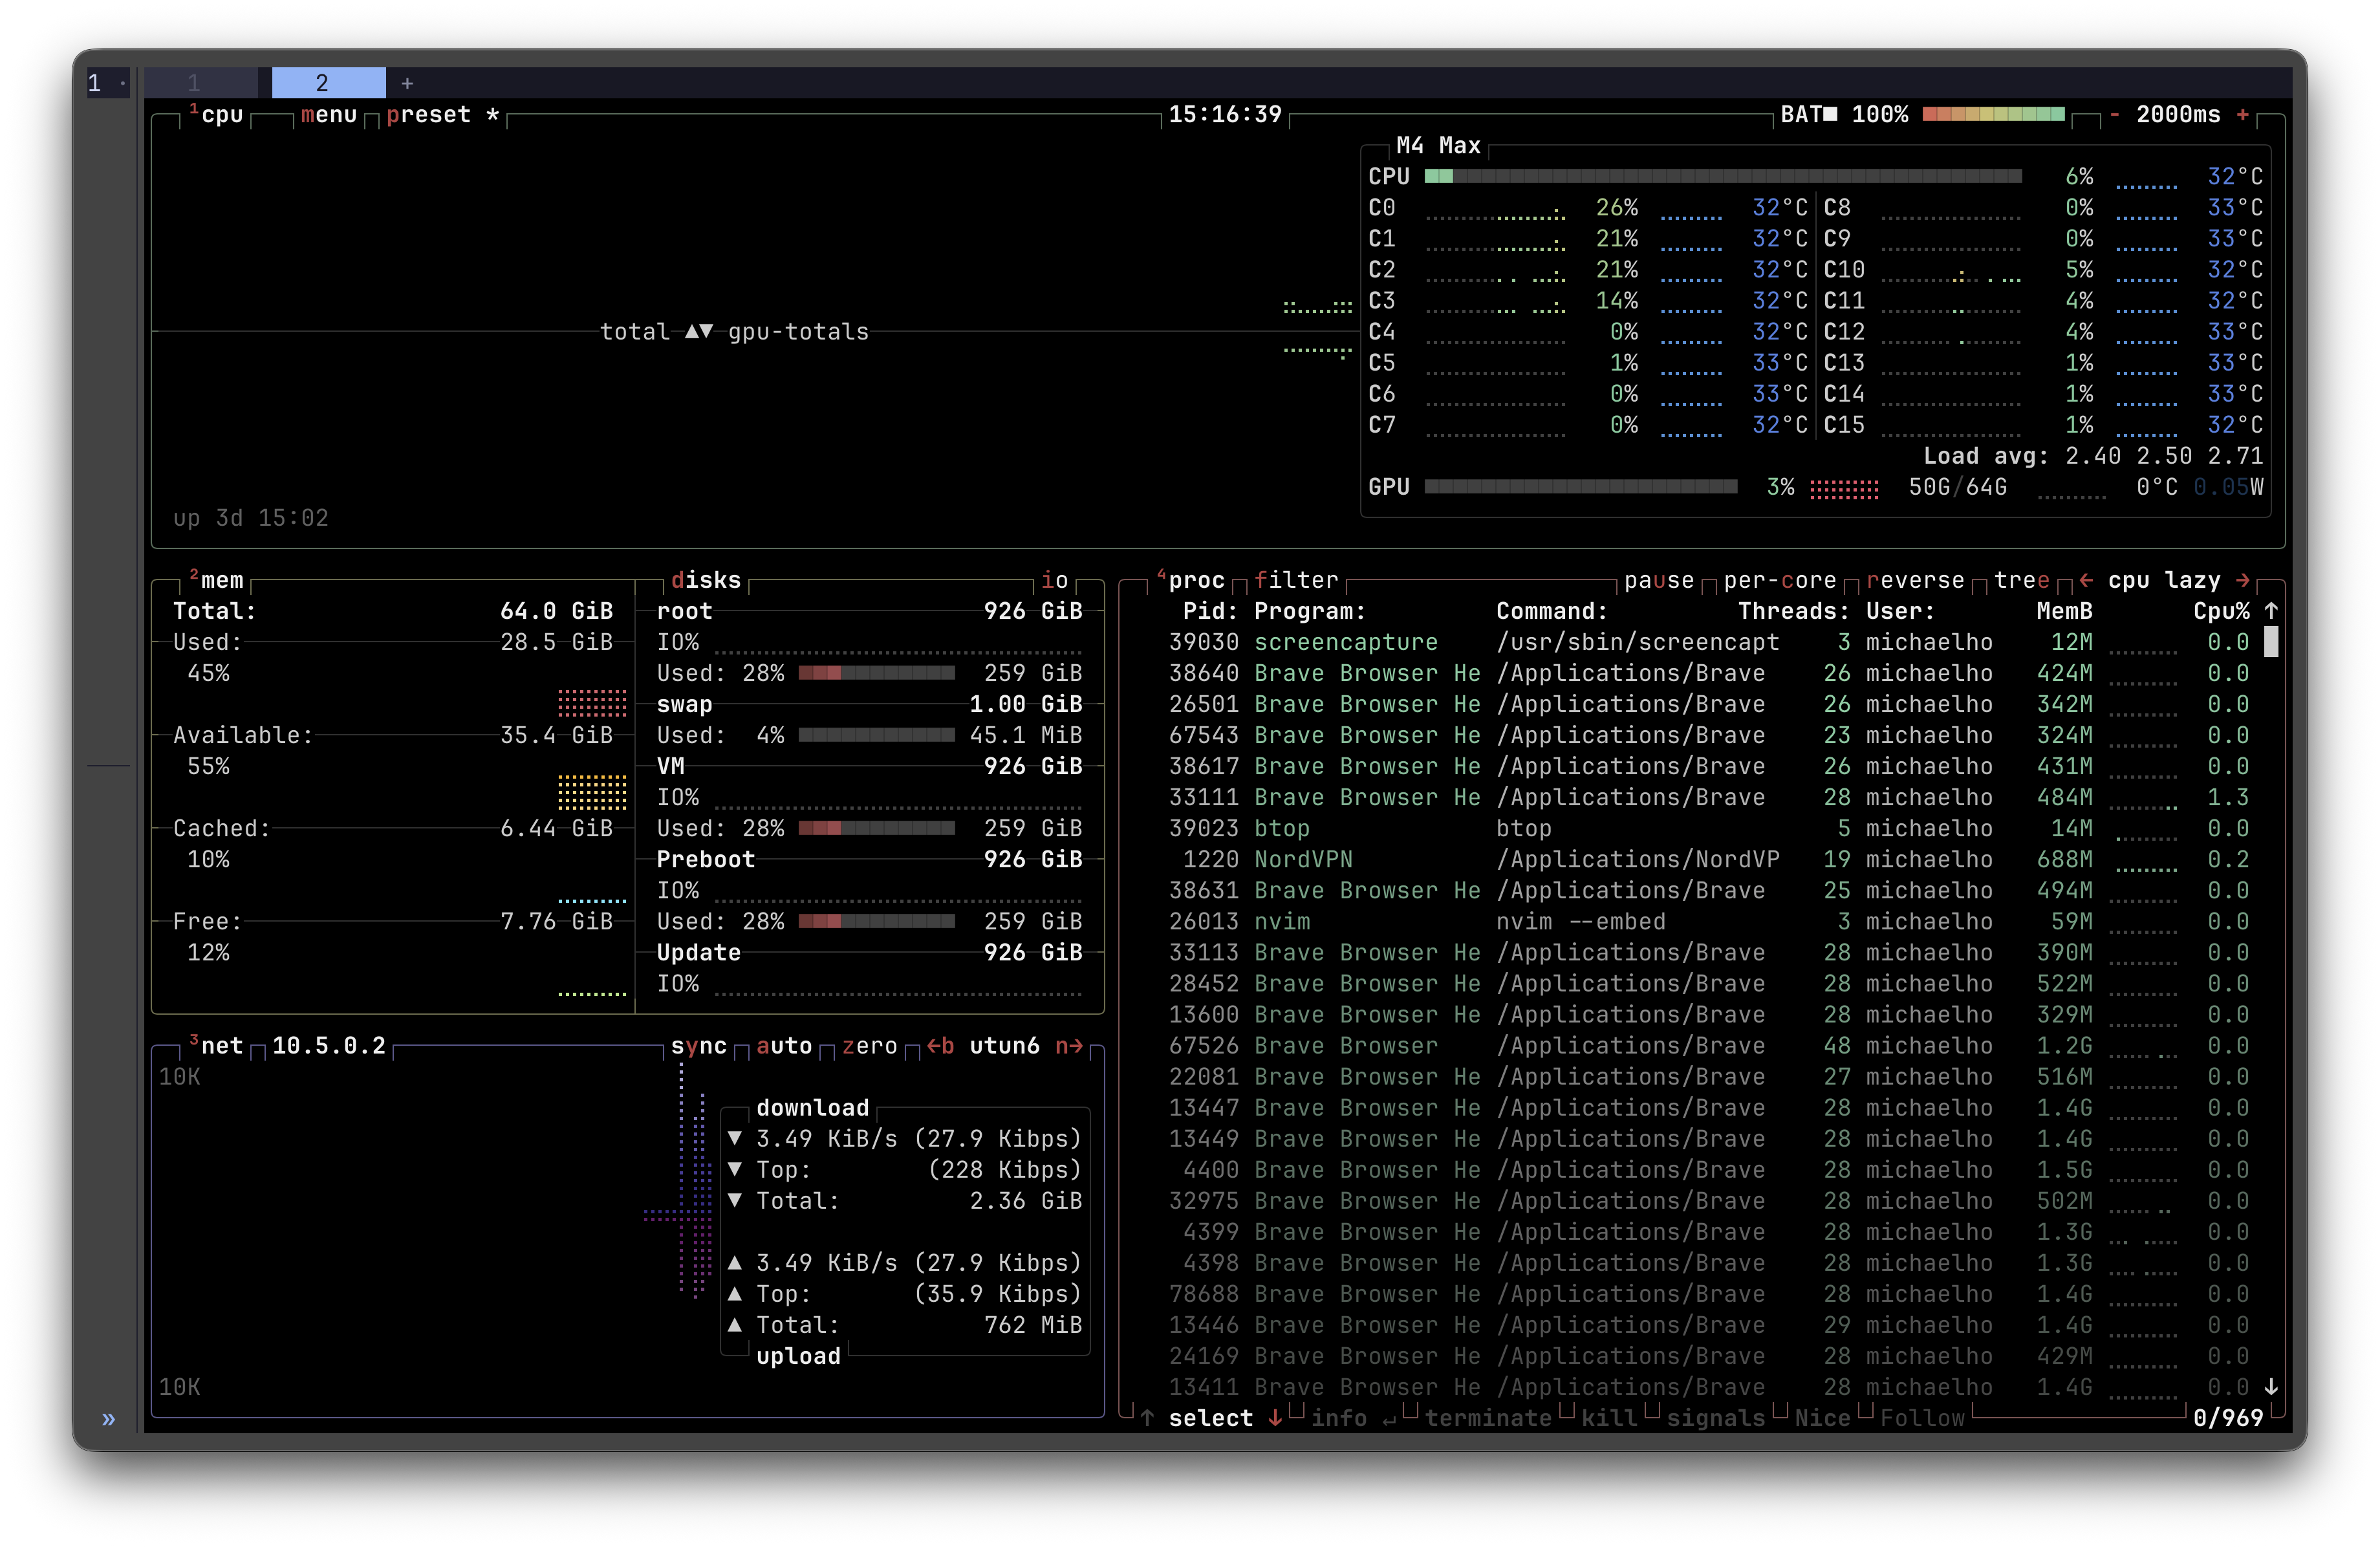
Task: Kill the selected process
Action: tap(1609, 1418)
